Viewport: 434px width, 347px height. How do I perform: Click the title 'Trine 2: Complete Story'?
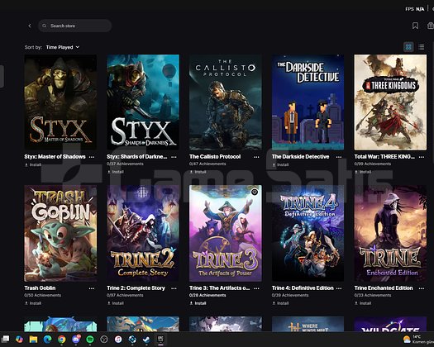click(x=136, y=288)
